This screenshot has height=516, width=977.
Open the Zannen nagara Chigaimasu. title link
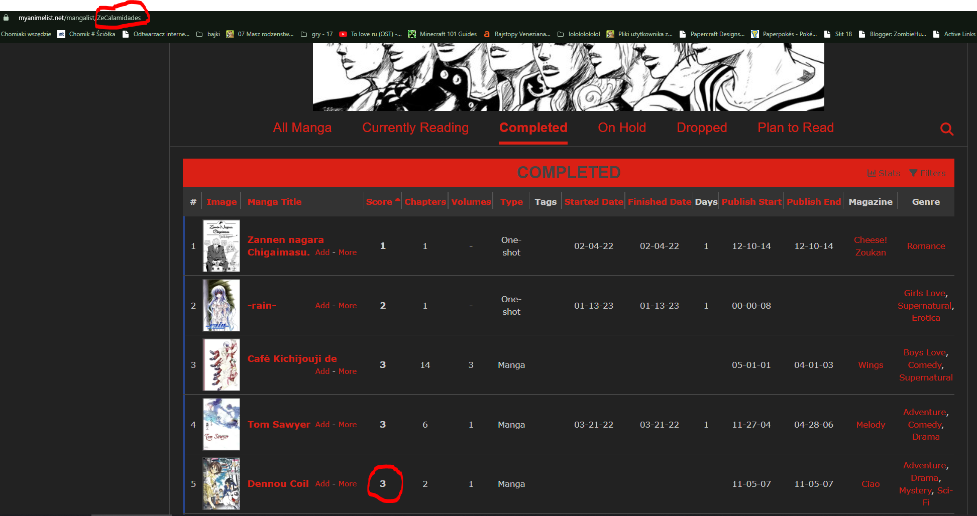pyautogui.click(x=285, y=246)
